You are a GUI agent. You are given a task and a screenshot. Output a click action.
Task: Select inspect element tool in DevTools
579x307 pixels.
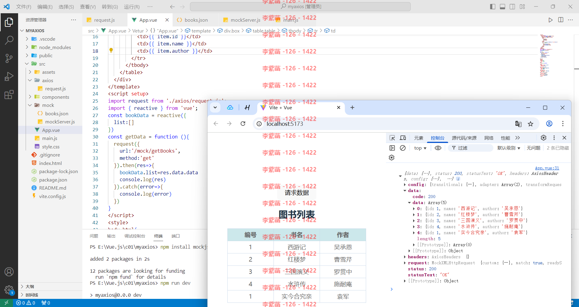392,138
